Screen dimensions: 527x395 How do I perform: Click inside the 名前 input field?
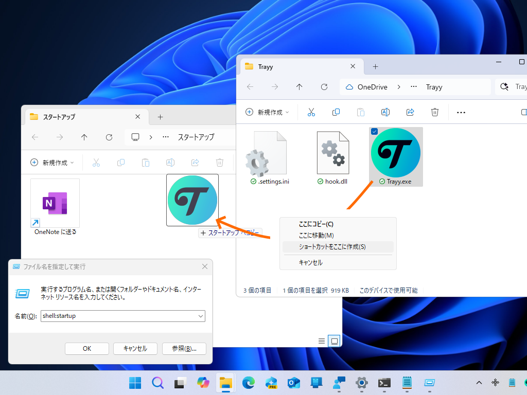(118, 316)
